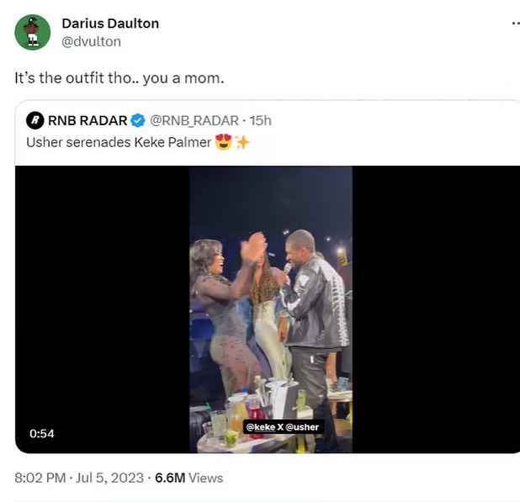Click the Darius Daulton display name

110,24
